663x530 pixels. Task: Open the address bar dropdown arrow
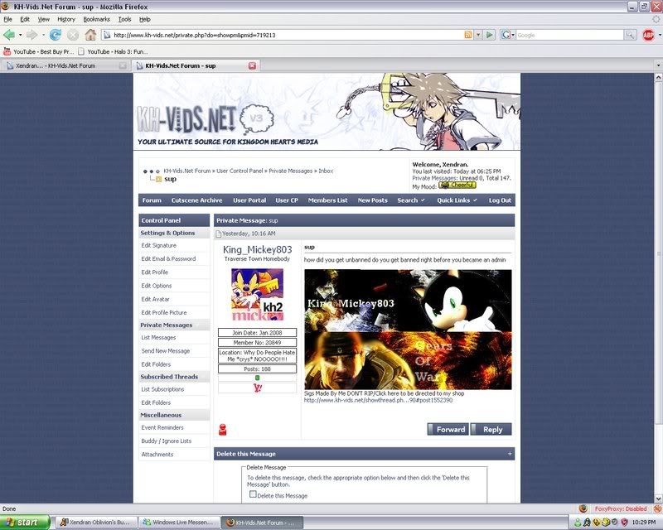(x=478, y=35)
